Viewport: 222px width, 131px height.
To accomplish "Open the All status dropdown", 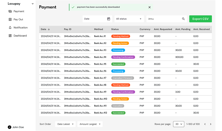I will click(x=129, y=19).
